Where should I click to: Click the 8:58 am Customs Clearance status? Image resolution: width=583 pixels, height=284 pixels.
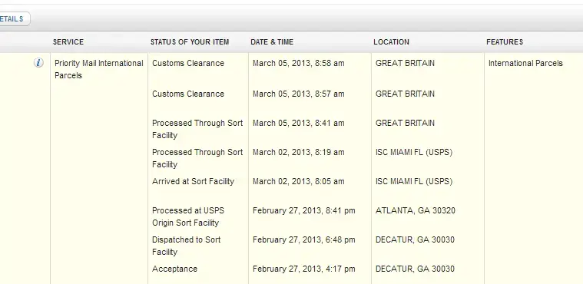[x=188, y=63]
